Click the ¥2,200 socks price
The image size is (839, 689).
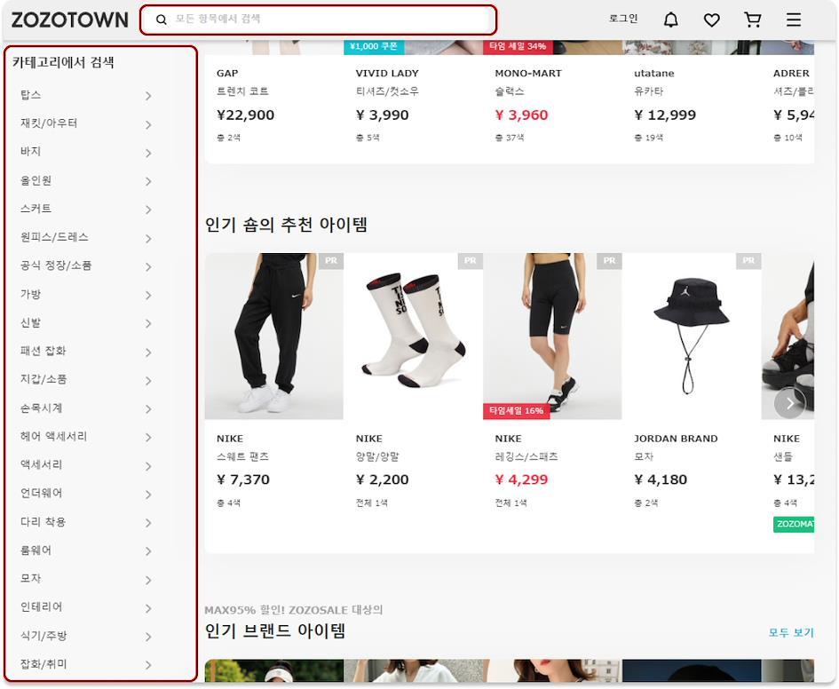(x=382, y=479)
